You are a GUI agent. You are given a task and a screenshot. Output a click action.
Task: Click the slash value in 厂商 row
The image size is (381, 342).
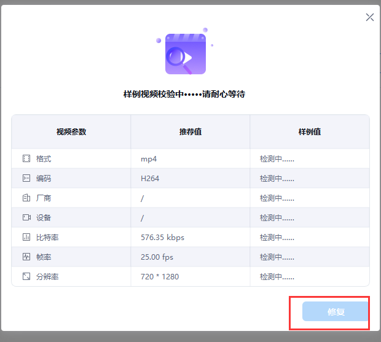pos(143,198)
